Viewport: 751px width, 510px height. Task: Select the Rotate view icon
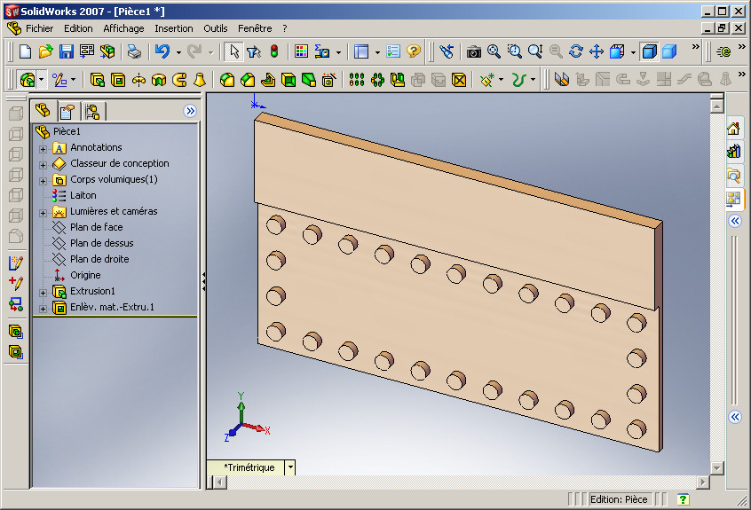[576, 51]
